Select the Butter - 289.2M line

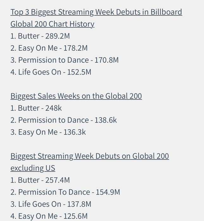coord(40,36)
